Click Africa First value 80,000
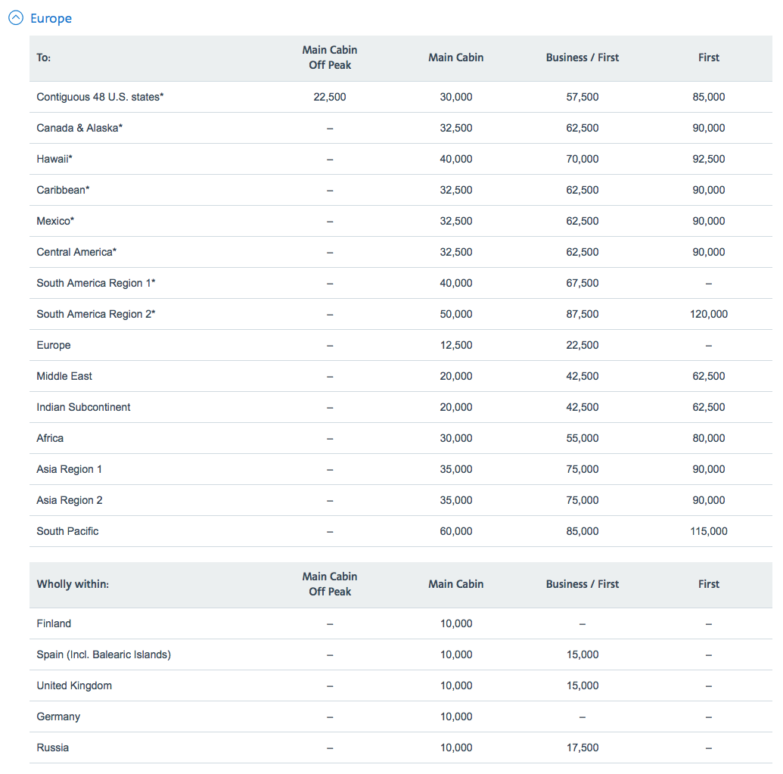 (709, 438)
